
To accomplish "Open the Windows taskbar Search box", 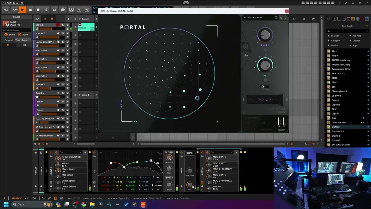I will tap(32, 204).
